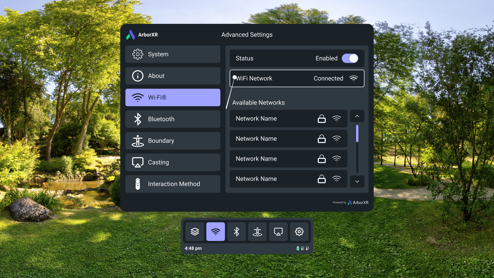The width and height of the screenshot is (494, 278).
Task: Click the Interaction Method controller icon
Action: point(138,184)
